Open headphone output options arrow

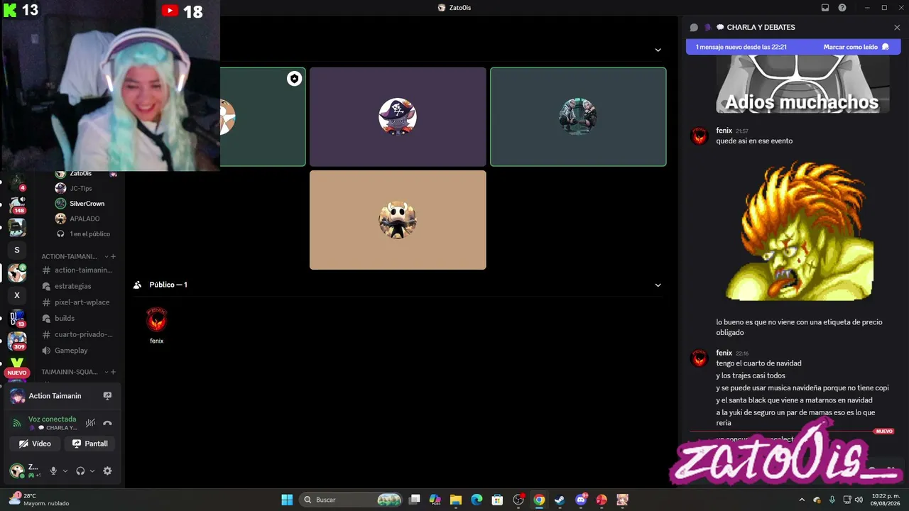pos(92,471)
